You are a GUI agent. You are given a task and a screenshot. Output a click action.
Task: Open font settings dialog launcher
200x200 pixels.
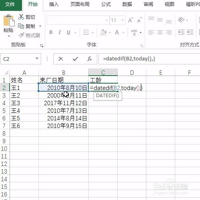tap(142, 46)
